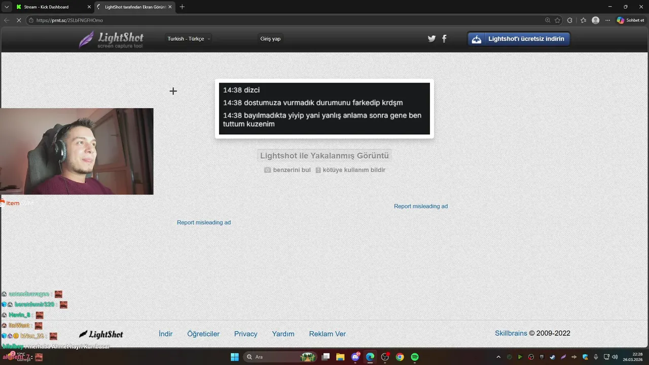Viewport: 649px width, 365px height.
Task: Click the Giriş yap login button
Action: click(x=270, y=39)
